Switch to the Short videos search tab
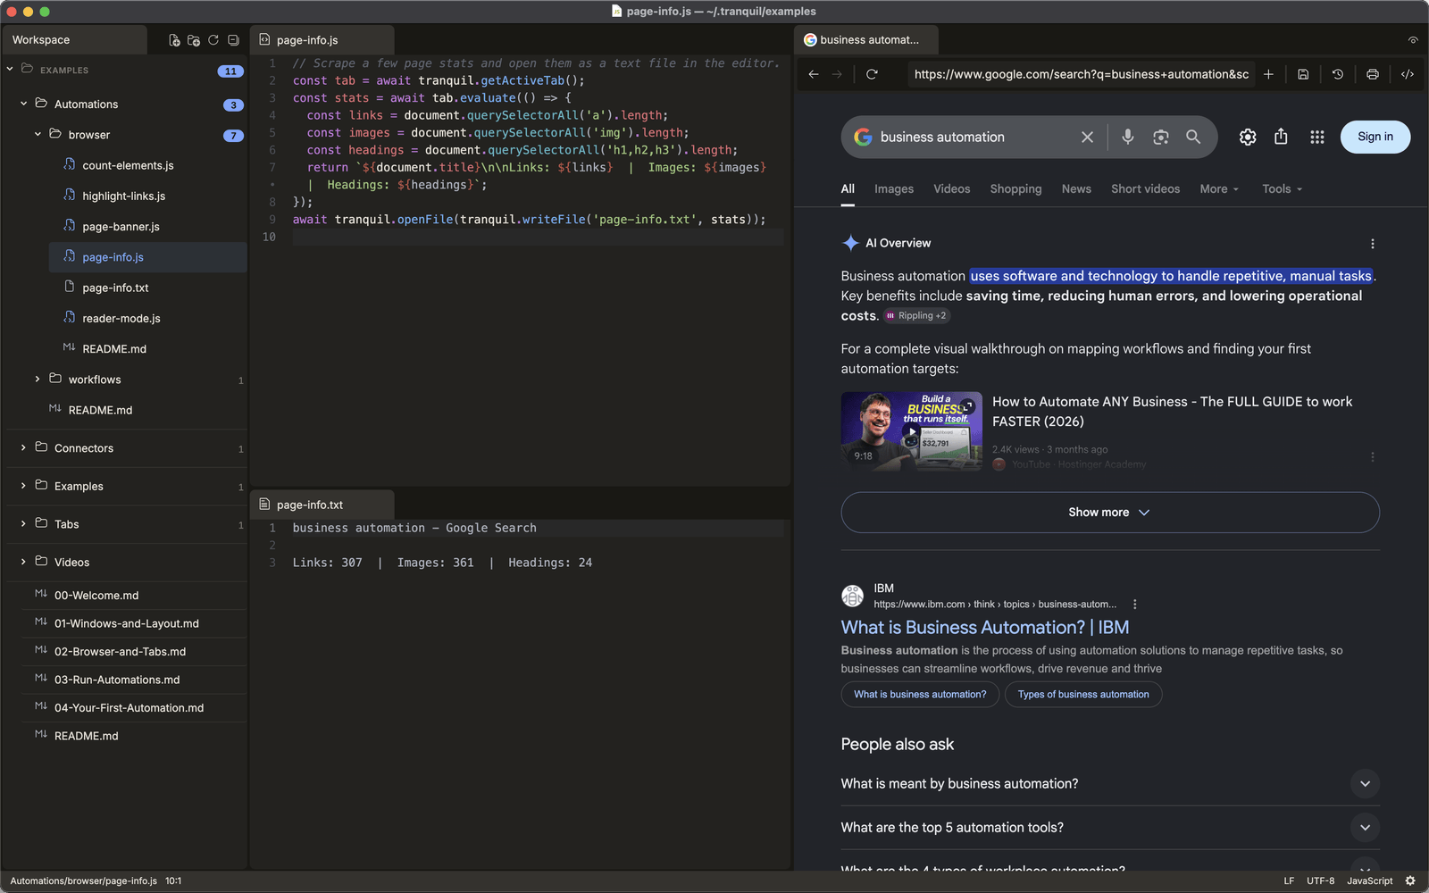 (1146, 189)
